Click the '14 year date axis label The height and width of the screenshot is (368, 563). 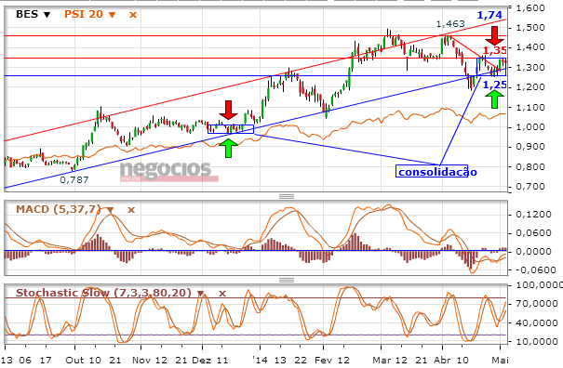point(260,361)
